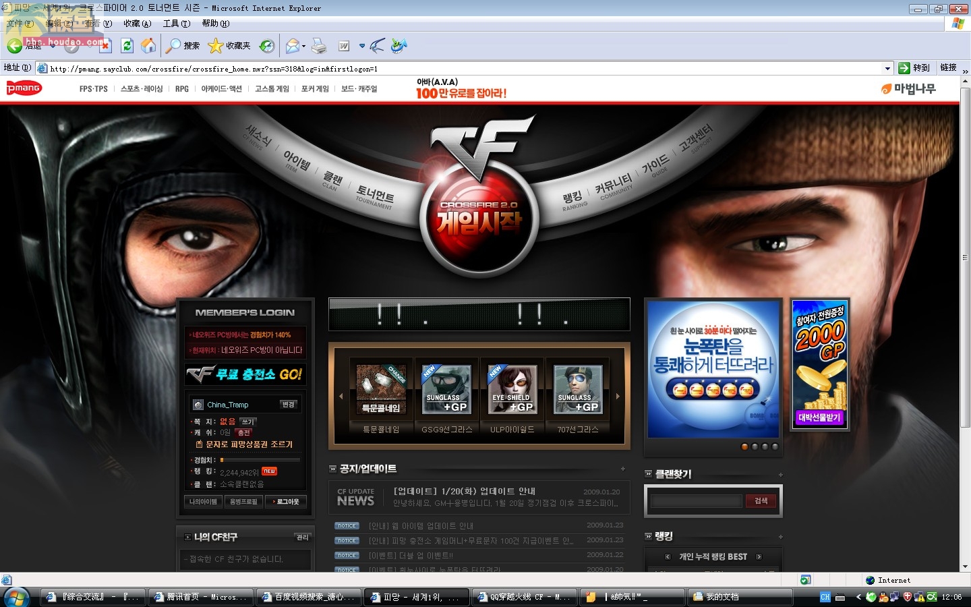Open the RPG category tab
This screenshot has width=971, height=607.
pos(182,89)
